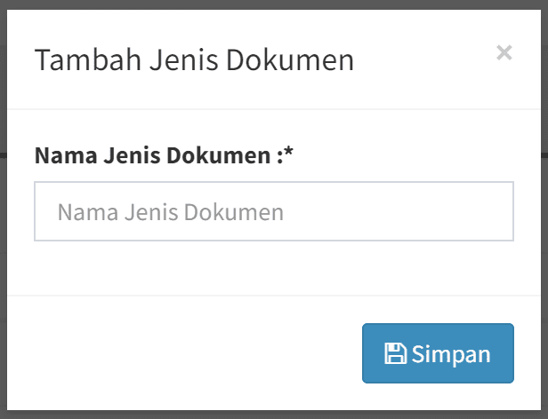Screen dimensions: 548x419
Task: Click the × icon in the modal header
Action: (x=504, y=53)
